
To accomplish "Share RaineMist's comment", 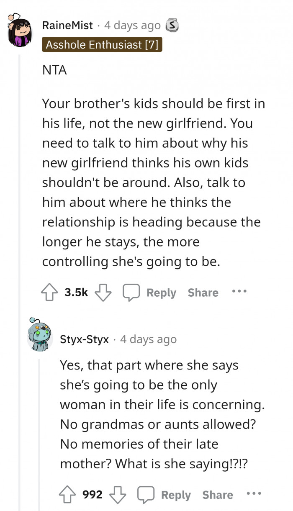I will pyautogui.click(x=203, y=293).
